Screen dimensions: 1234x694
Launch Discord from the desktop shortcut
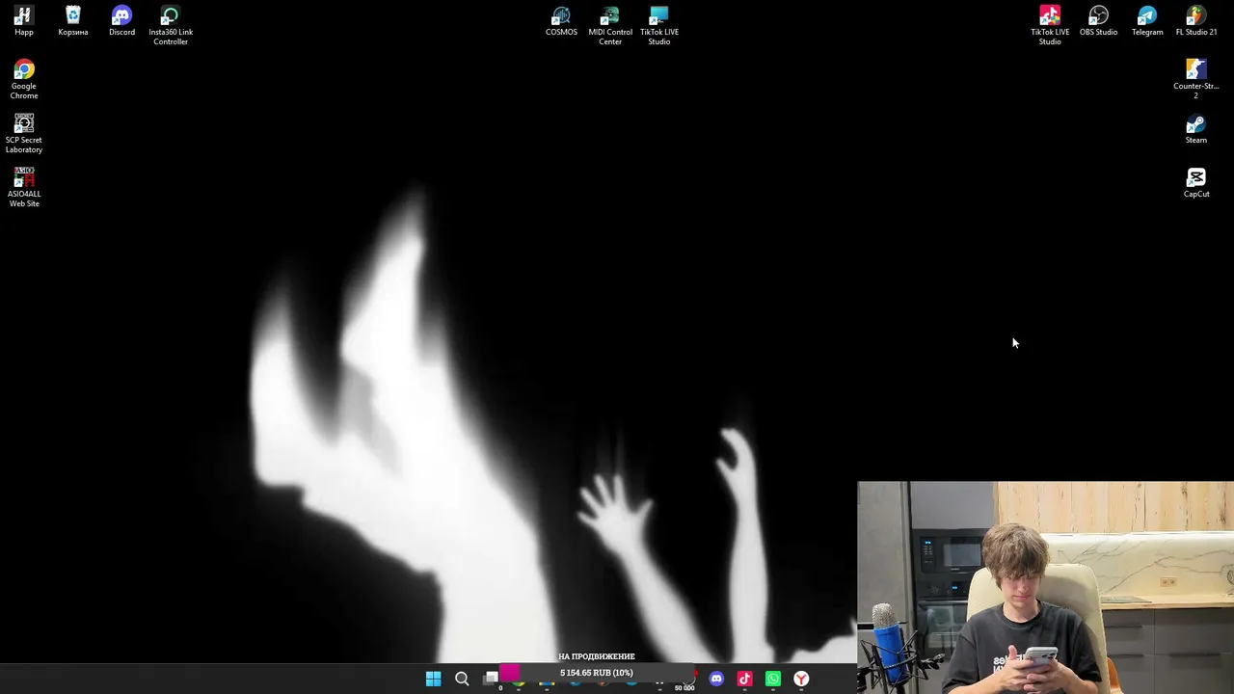(x=121, y=21)
